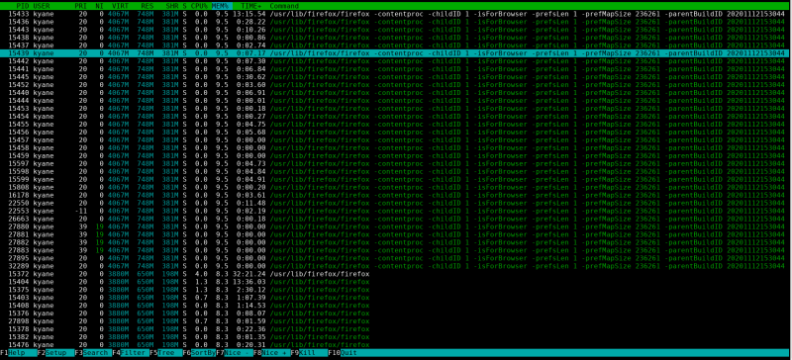Click the RES column header
The image size is (792, 360).
[148, 6]
